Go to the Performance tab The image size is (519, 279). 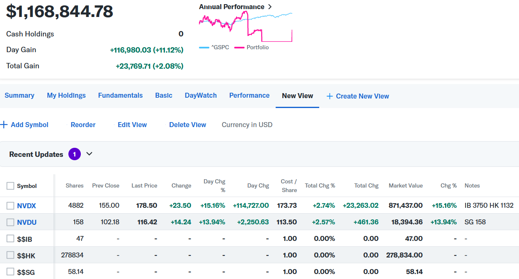[x=249, y=96]
